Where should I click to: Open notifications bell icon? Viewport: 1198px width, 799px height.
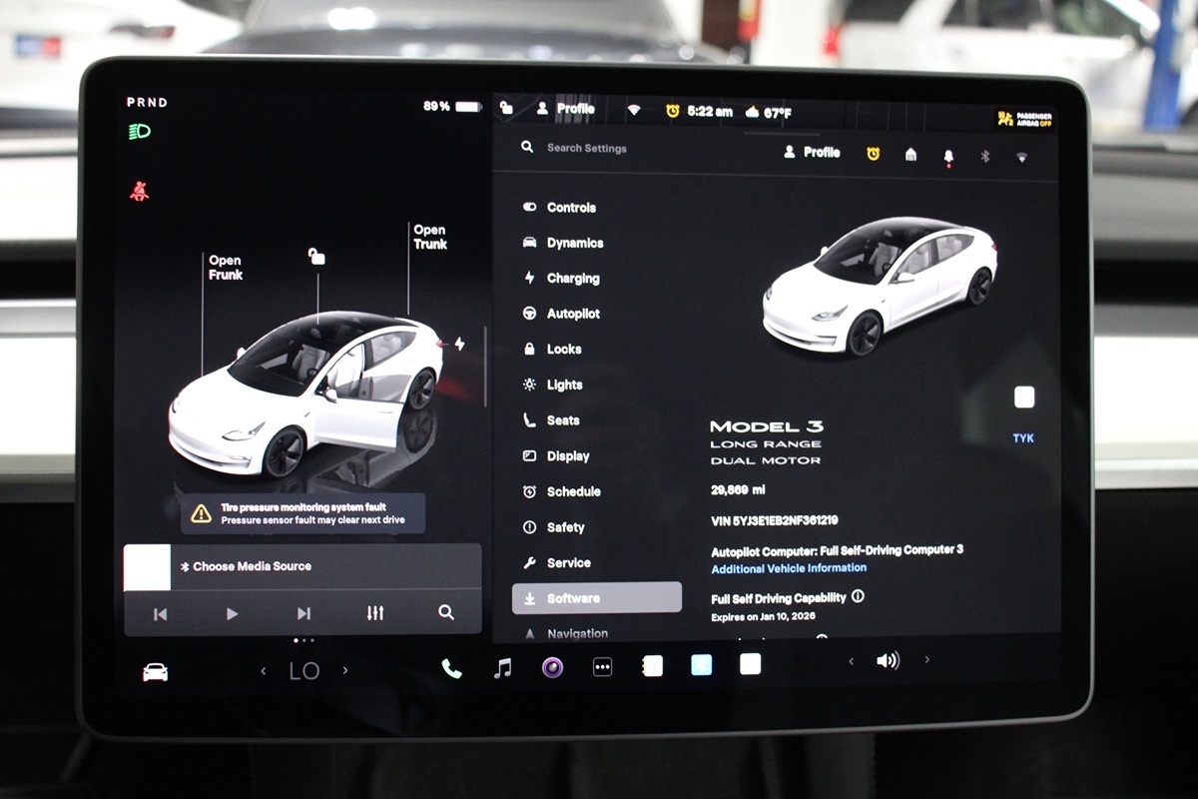click(947, 156)
